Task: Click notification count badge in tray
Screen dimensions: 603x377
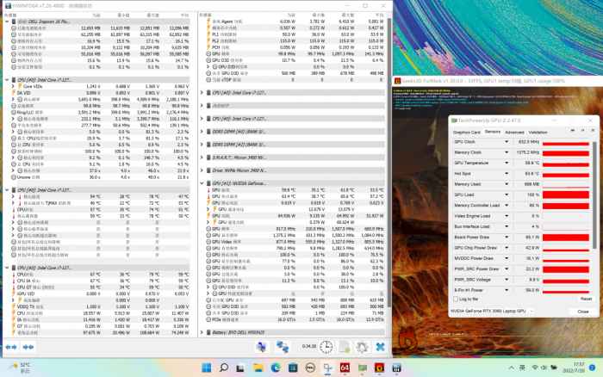Action: click(593, 368)
